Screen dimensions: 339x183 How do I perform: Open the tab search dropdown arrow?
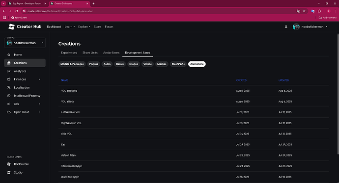coord(3,3)
